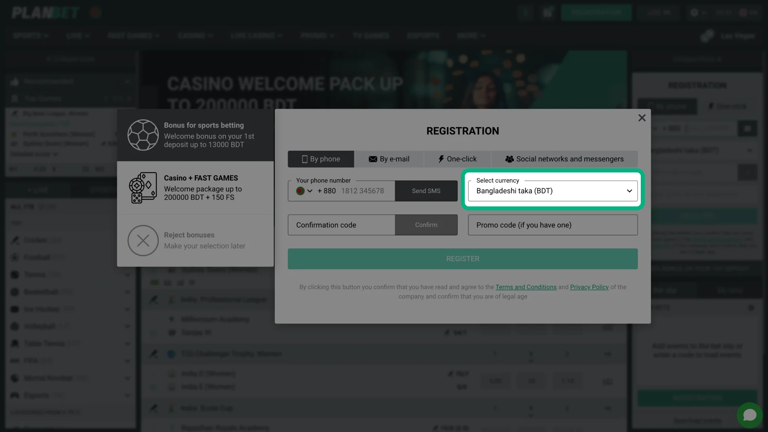Switch to the By e-mail registration tab
768x432 pixels.
pyautogui.click(x=389, y=159)
